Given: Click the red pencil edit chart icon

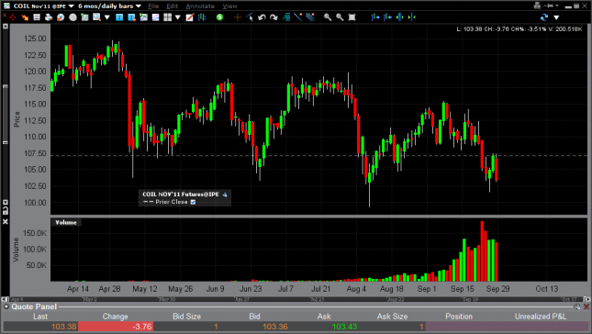Looking at the screenshot, I should click(190, 17).
